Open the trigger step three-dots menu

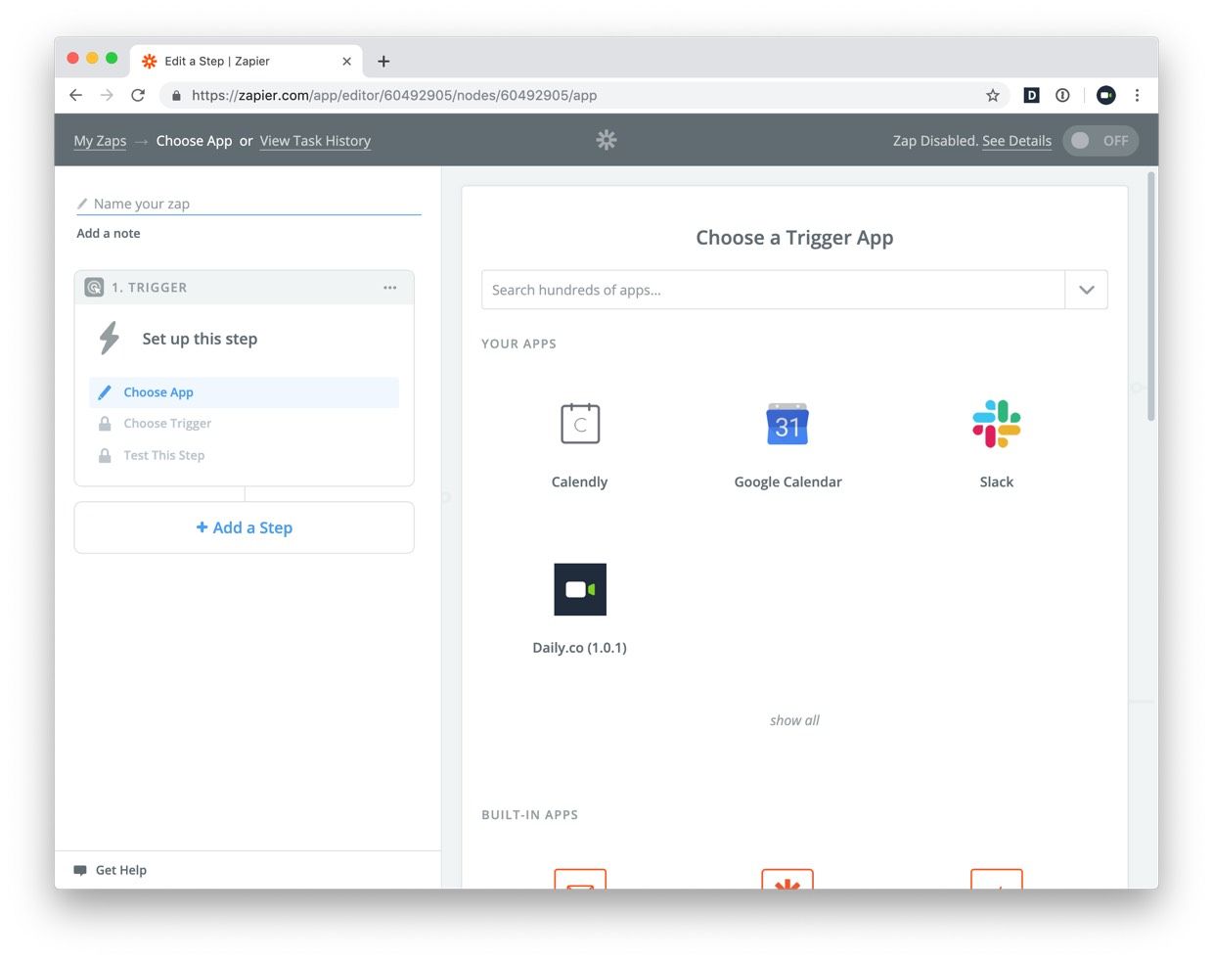(390, 288)
